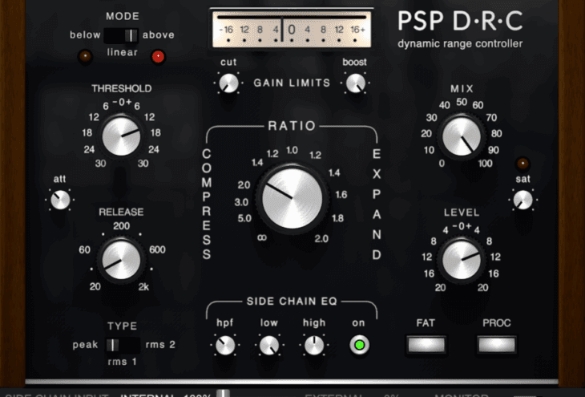
Task: Click the meter's center 0 marking
Action: point(292,30)
